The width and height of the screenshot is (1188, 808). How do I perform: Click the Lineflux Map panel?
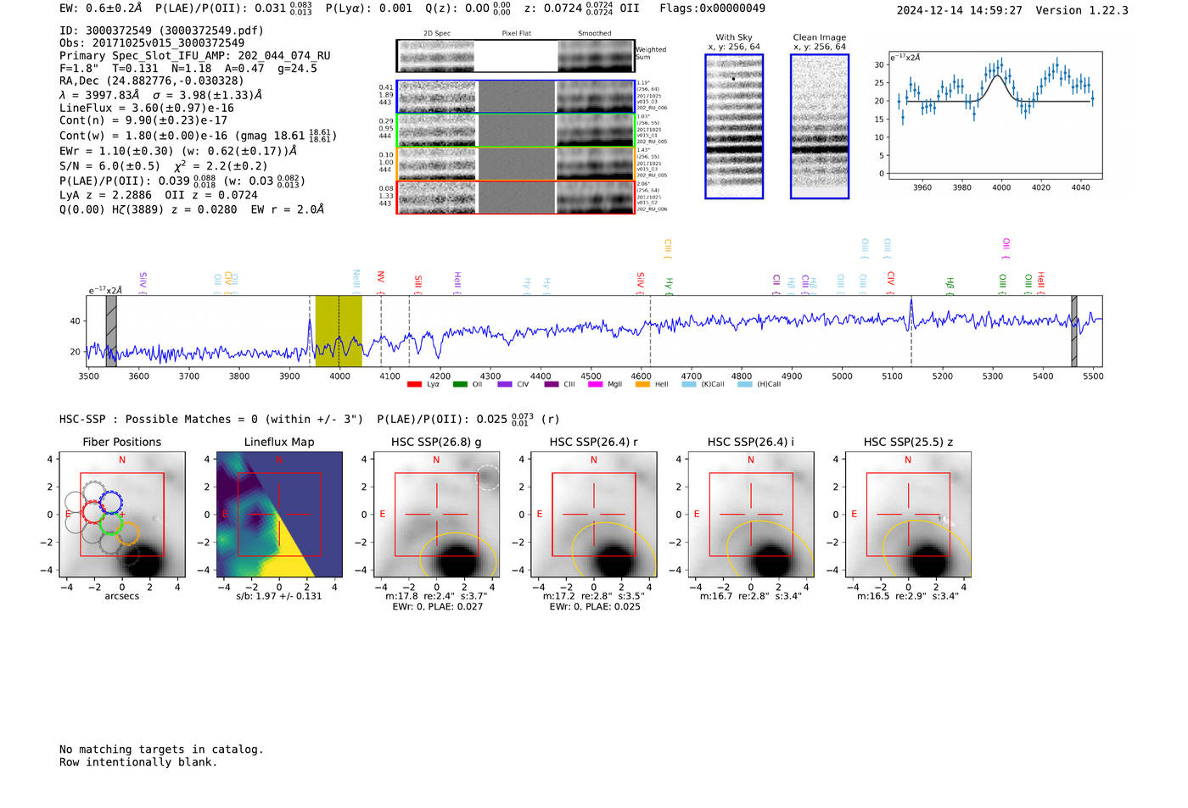point(279,515)
